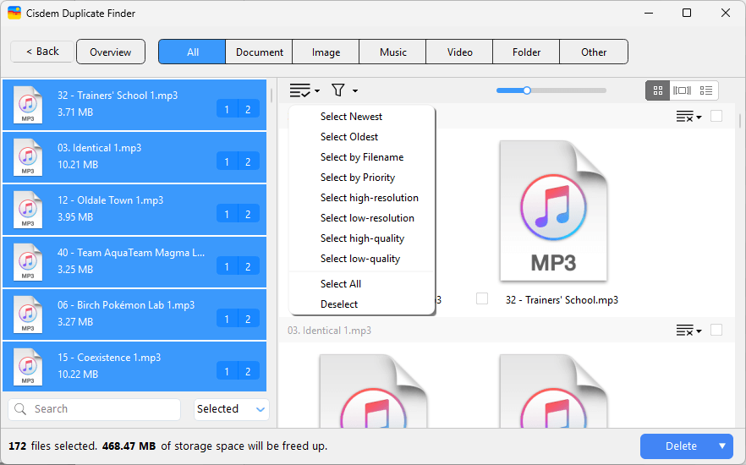Tick the first group's header checkbox
Screen dimensions: 746x465
716,116
